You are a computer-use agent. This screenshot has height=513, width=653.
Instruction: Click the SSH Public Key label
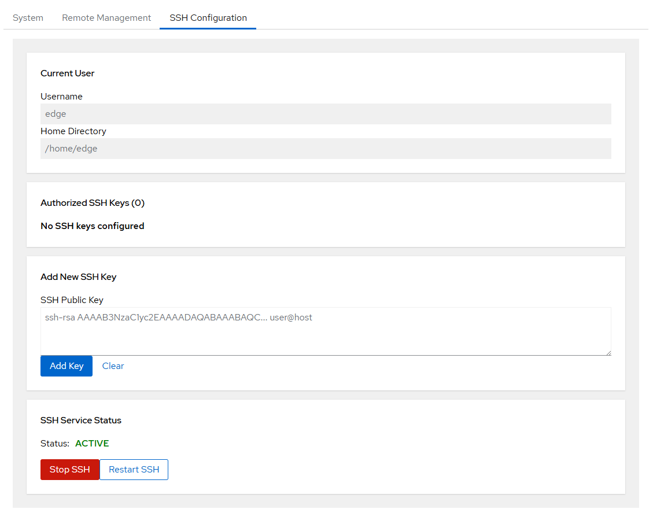tap(72, 300)
